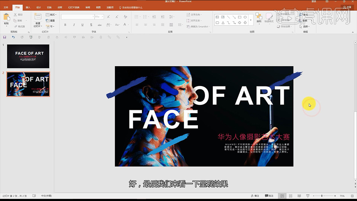Click the Save icon in quick access
This screenshot has width=357, height=201.
[5, 37]
